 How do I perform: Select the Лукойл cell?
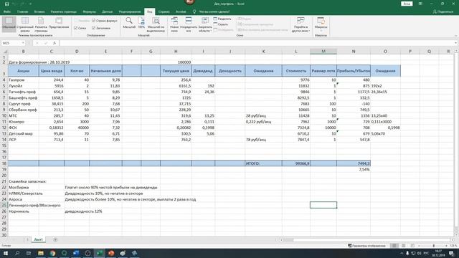pyautogui.click(x=24, y=86)
